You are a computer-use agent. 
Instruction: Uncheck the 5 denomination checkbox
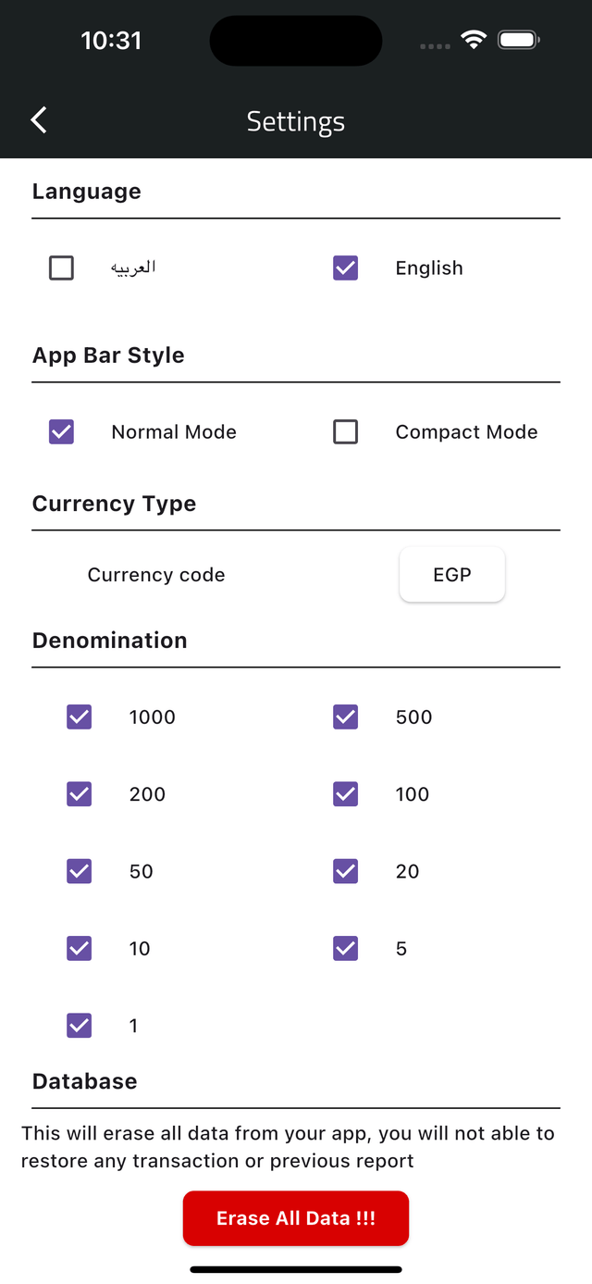[x=345, y=949]
